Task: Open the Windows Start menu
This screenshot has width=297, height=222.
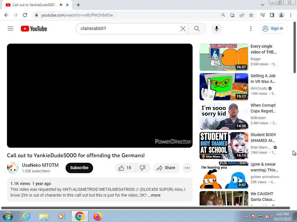Action: point(7,216)
